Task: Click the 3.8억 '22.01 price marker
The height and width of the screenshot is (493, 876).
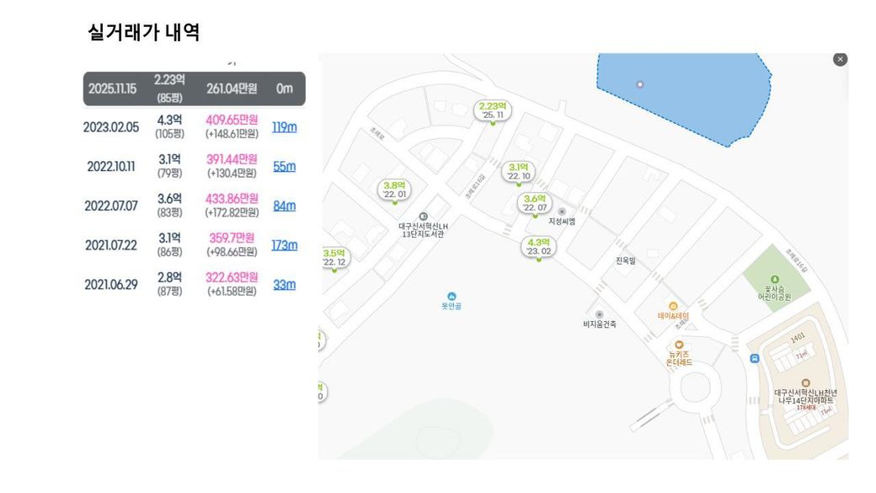Action: coord(395,189)
